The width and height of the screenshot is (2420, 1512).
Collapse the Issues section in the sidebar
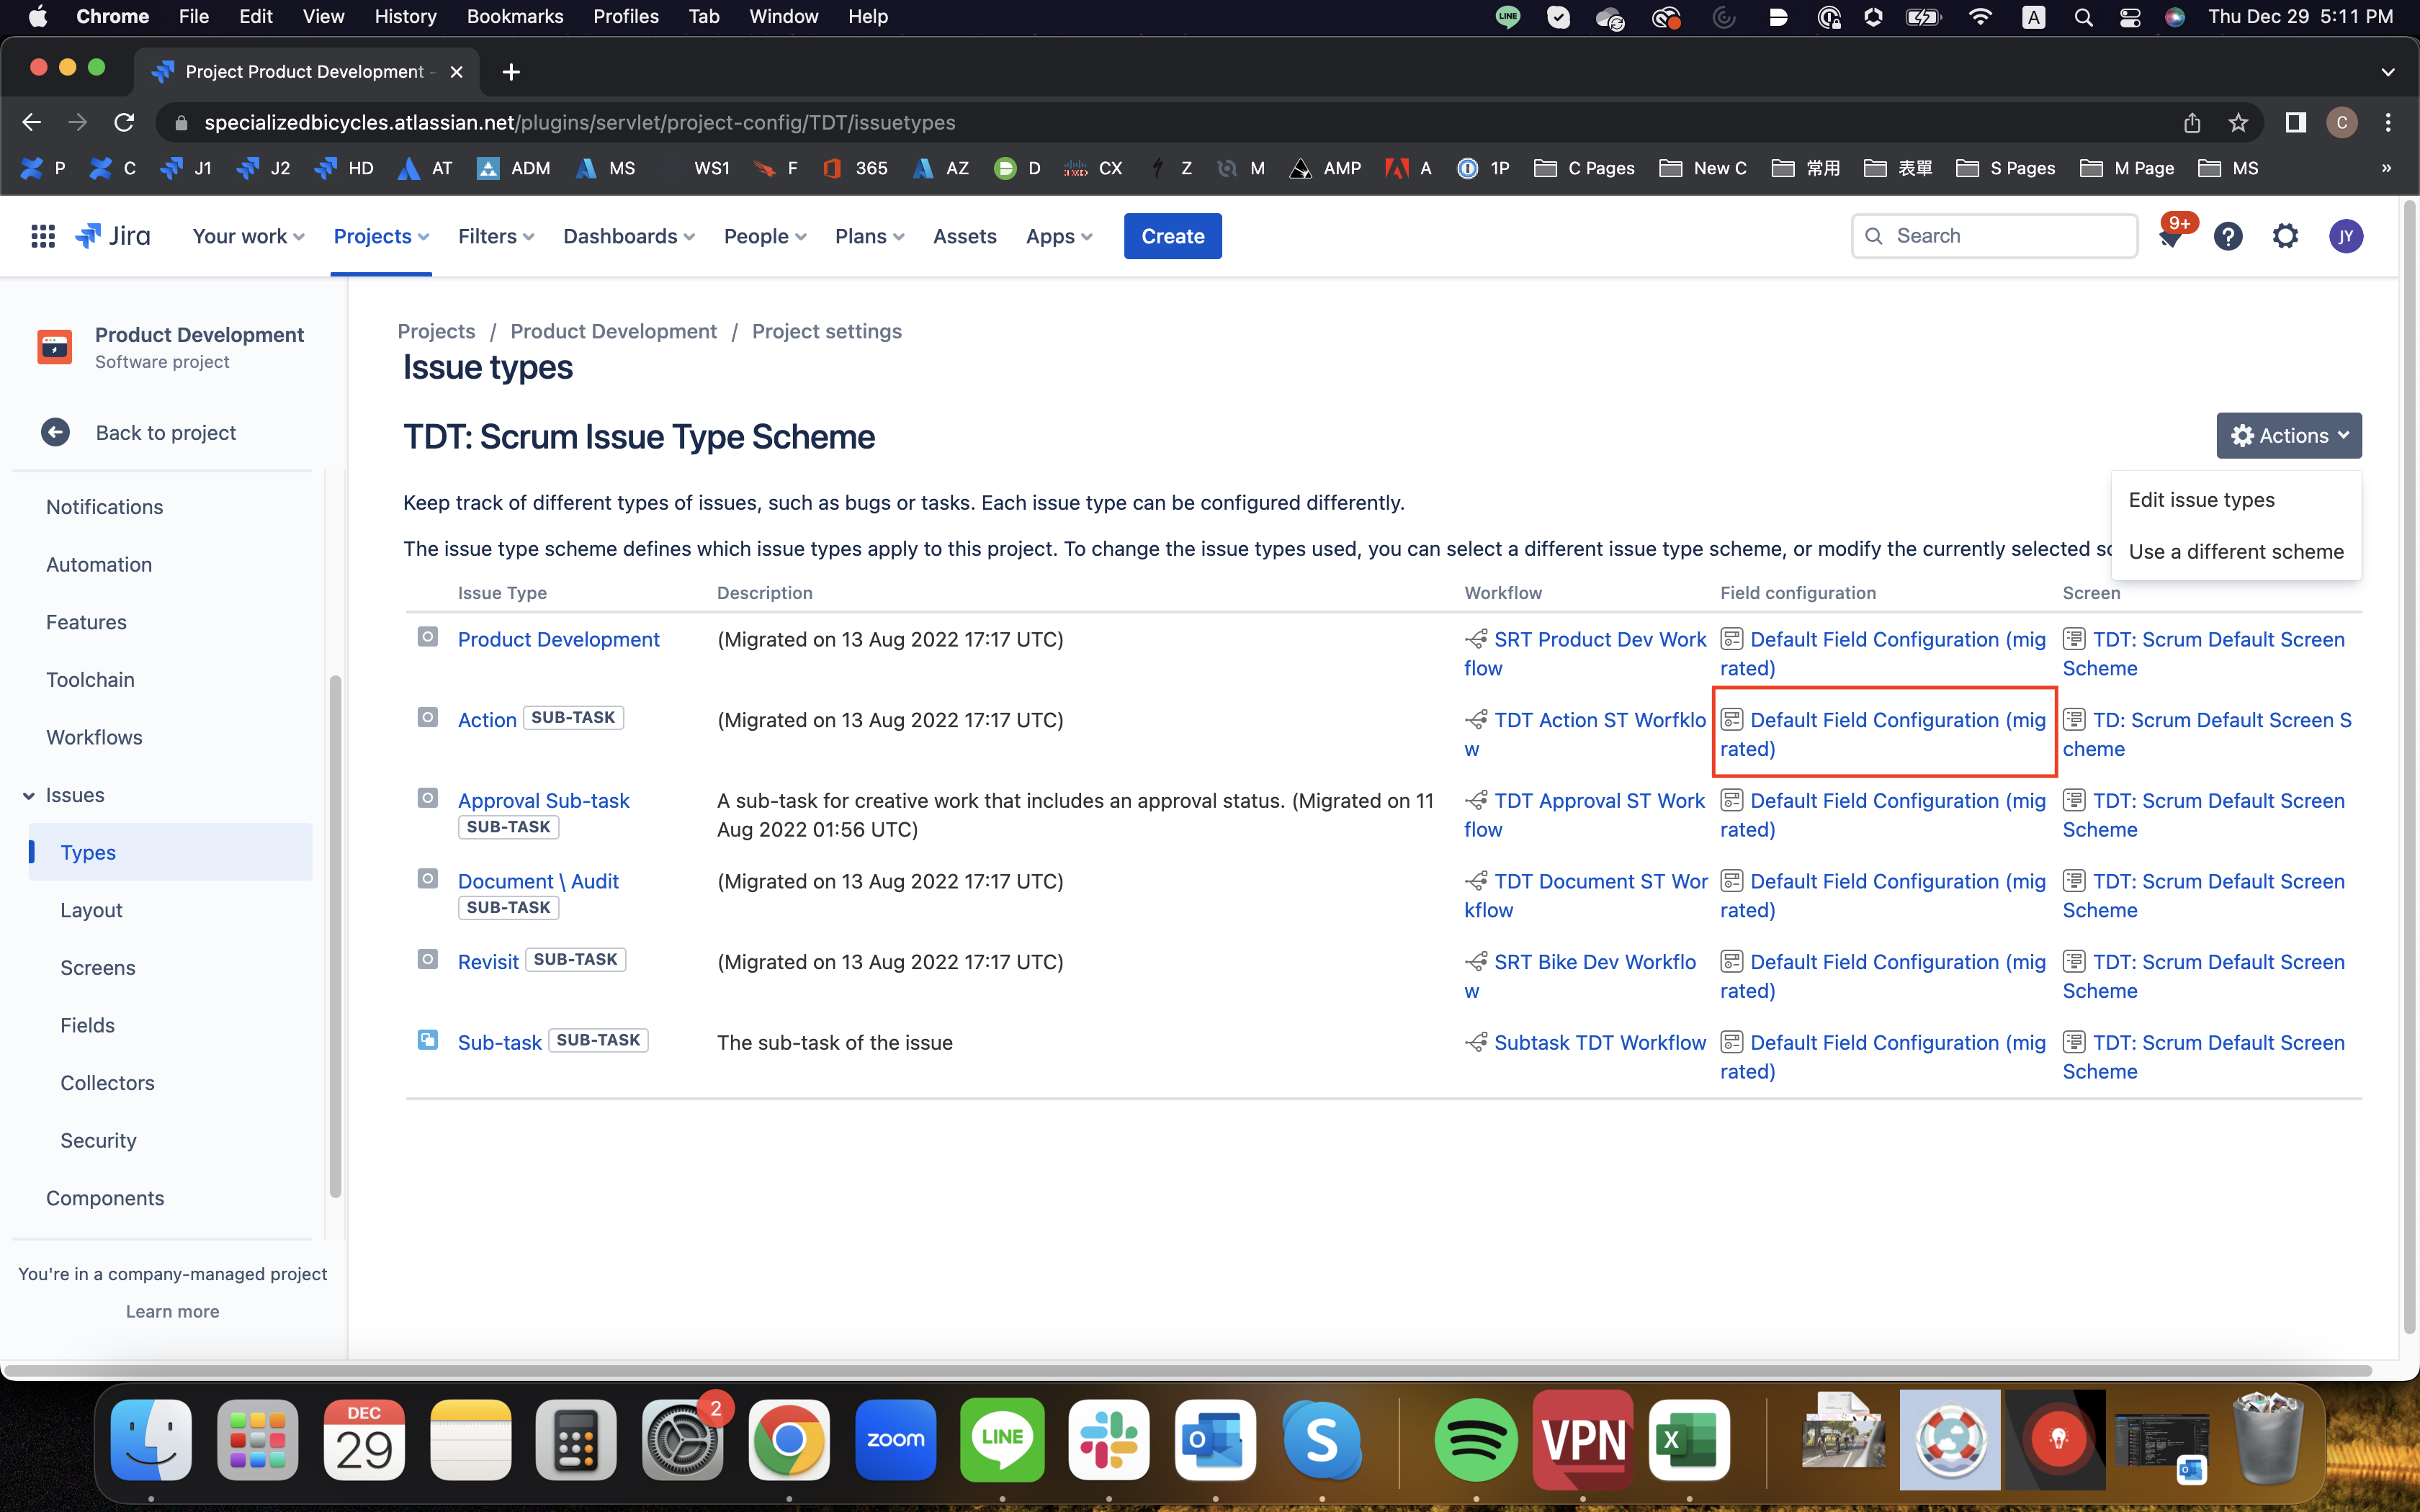27,795
